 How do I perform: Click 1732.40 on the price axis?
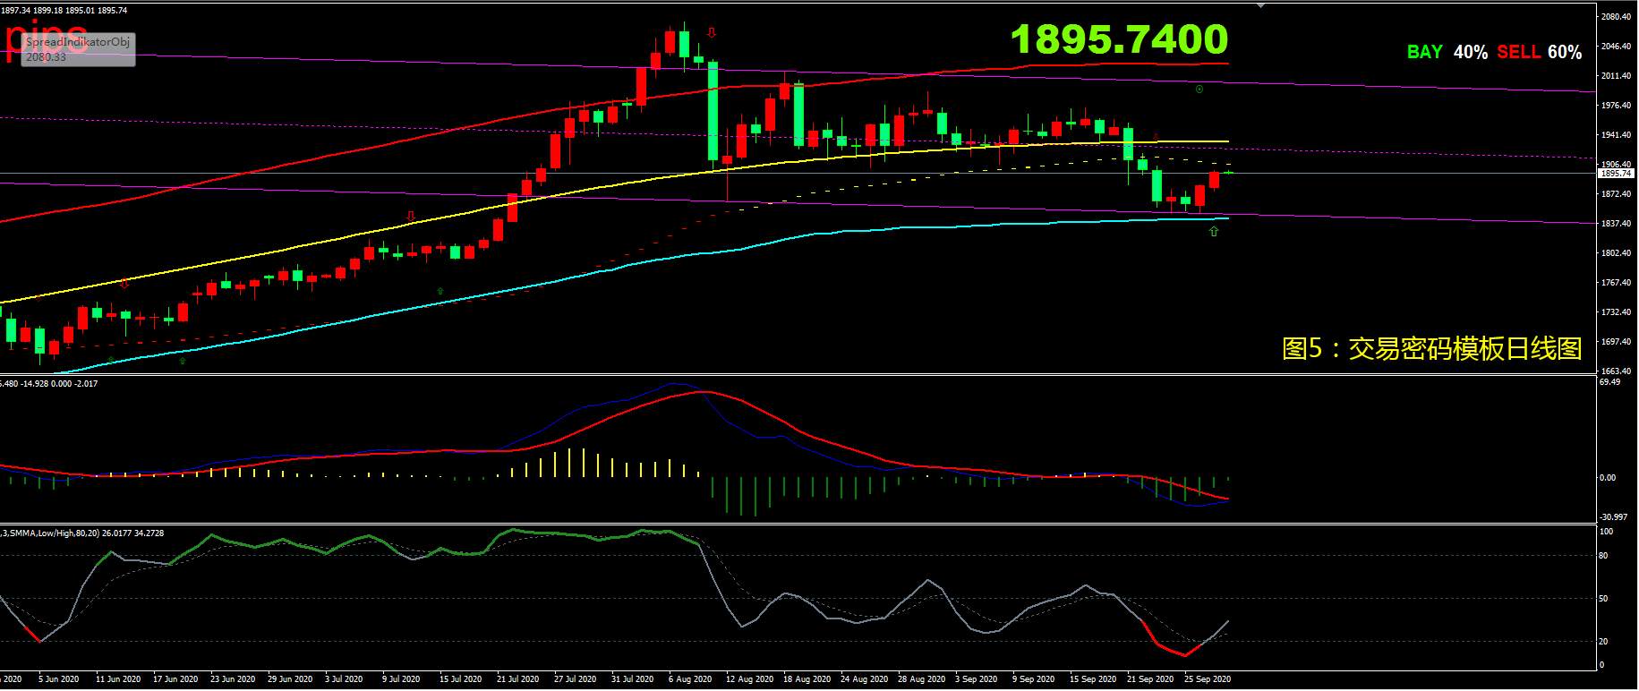1617,311
